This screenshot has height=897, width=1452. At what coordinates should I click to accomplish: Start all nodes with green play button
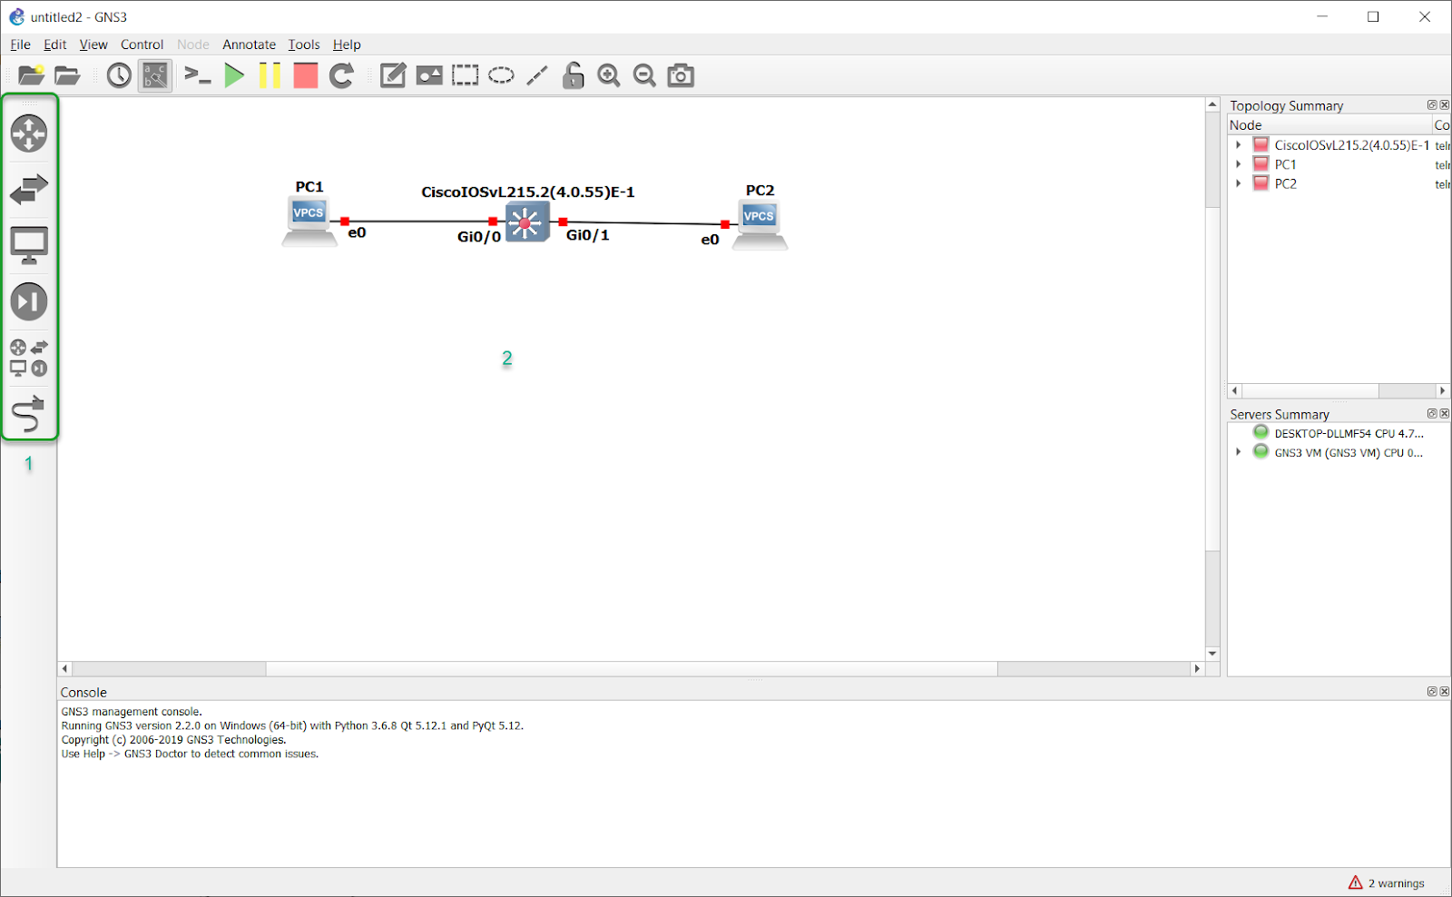[234, 75]
